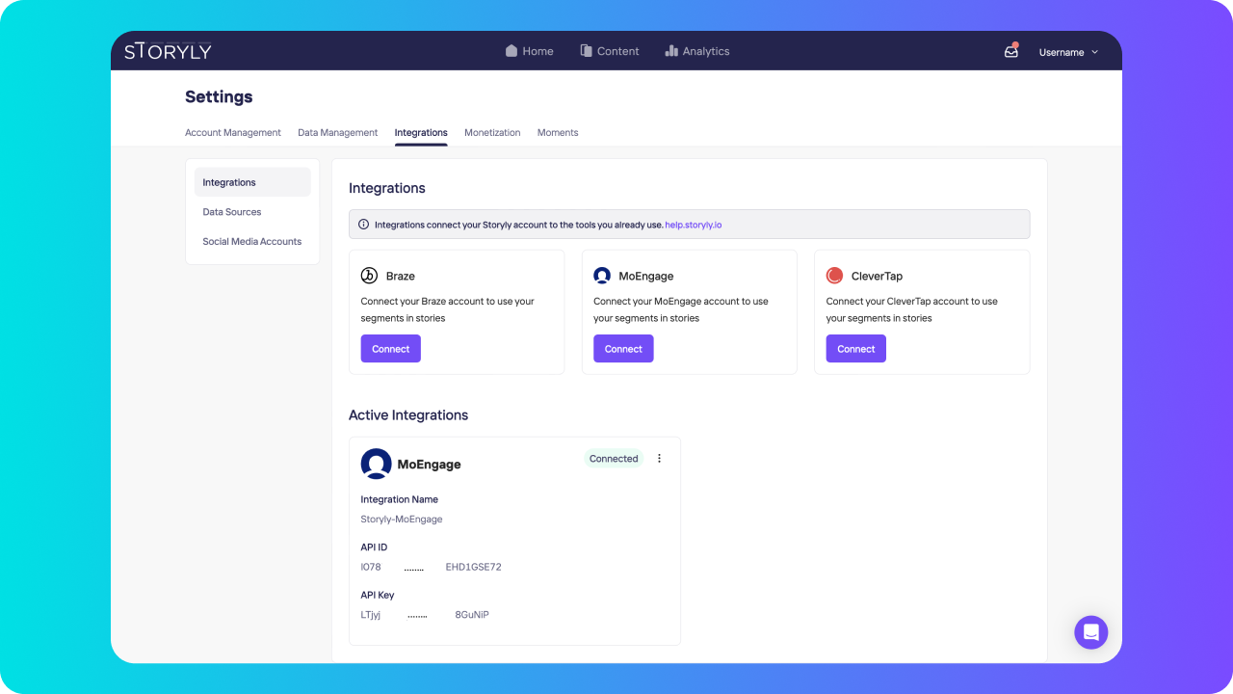
Task: Open the help.storyly.io link
Action: [694, 225]
